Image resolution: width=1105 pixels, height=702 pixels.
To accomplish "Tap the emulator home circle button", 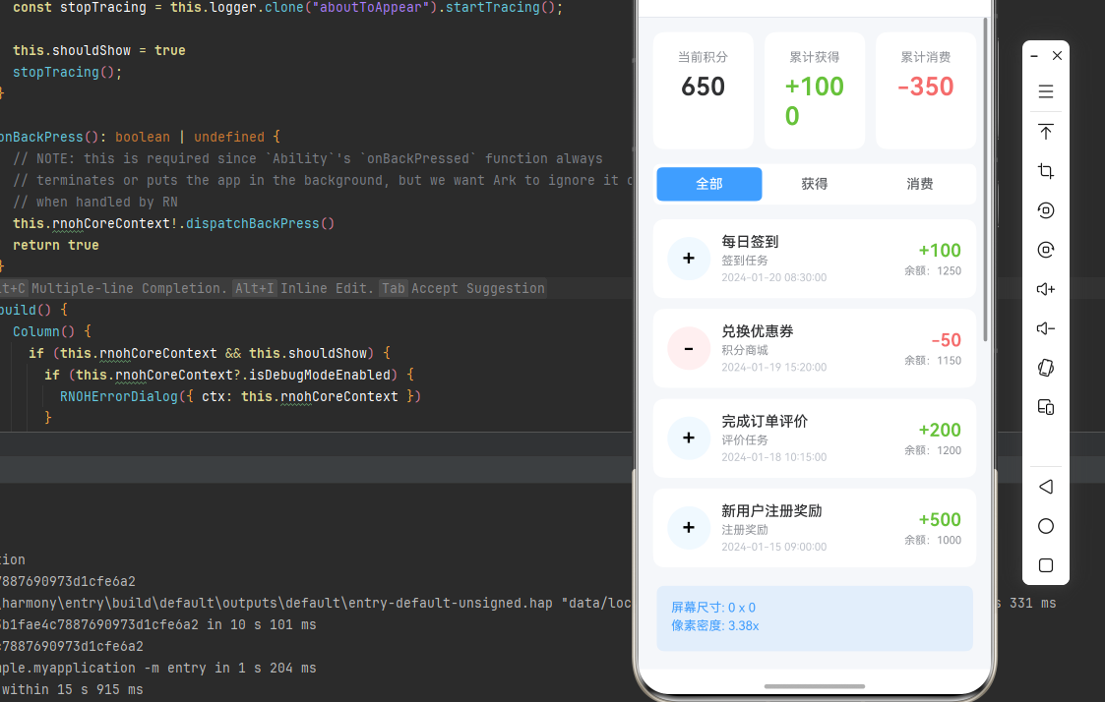I will pyautogui.click(x=1046, y=526).
